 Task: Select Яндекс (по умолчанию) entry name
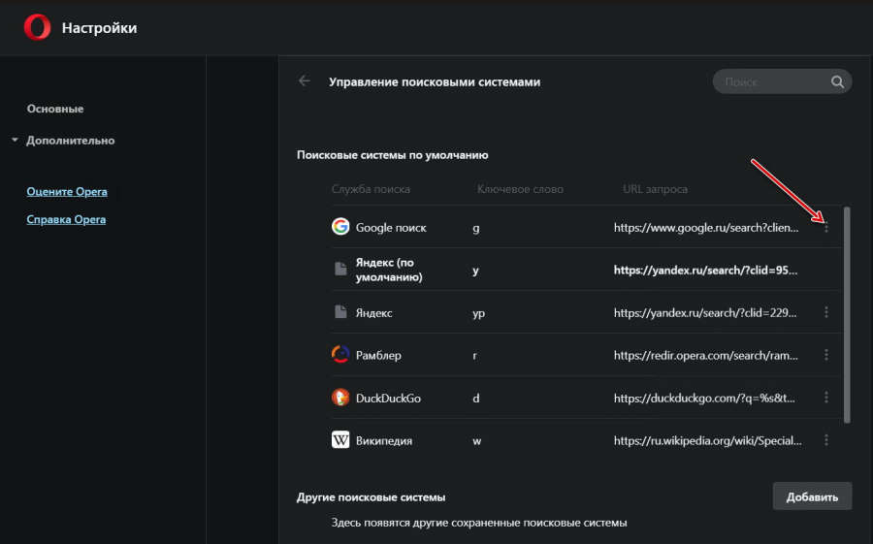[389, 270]
